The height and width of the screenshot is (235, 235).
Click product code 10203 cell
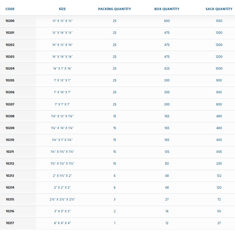(10, 57)
